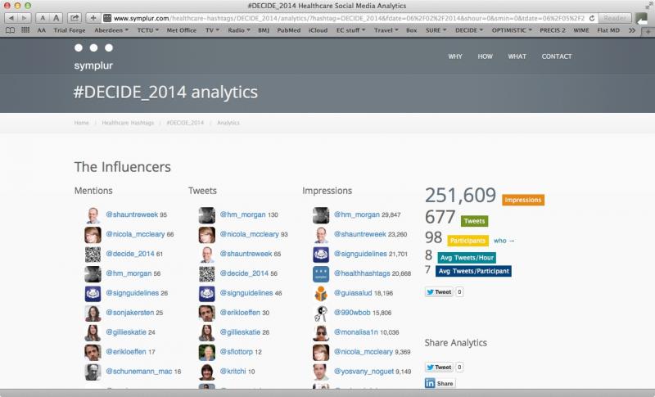The image size is (655, 397).
Task: Add bookmark with the plus button
Action: pyautogui.click(x=93, y=18)
